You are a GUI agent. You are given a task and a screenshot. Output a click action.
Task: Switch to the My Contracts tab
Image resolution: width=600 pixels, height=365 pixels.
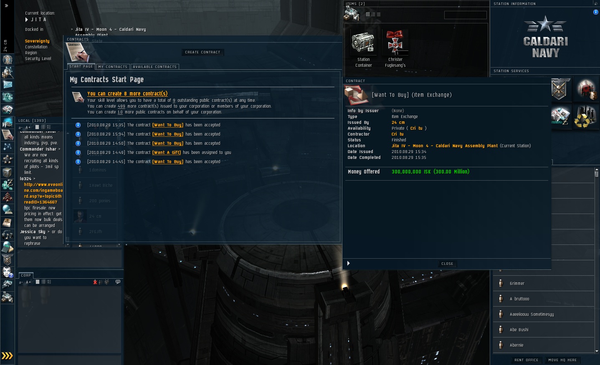[x=113, y=67]
